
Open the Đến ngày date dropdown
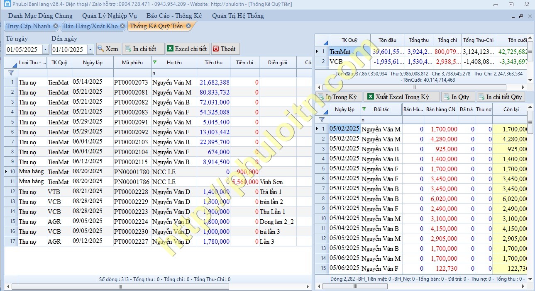(x=90, y=49)
